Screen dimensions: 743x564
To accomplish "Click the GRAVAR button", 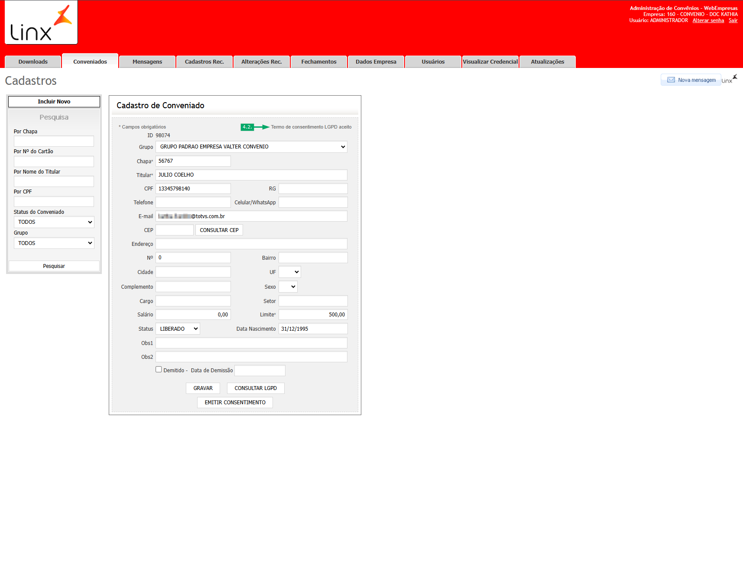I will (x=203, y=388).
